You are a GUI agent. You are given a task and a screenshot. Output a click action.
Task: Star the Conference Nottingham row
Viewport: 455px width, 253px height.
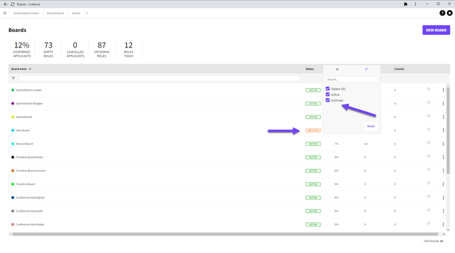click(x=429, y=197)
